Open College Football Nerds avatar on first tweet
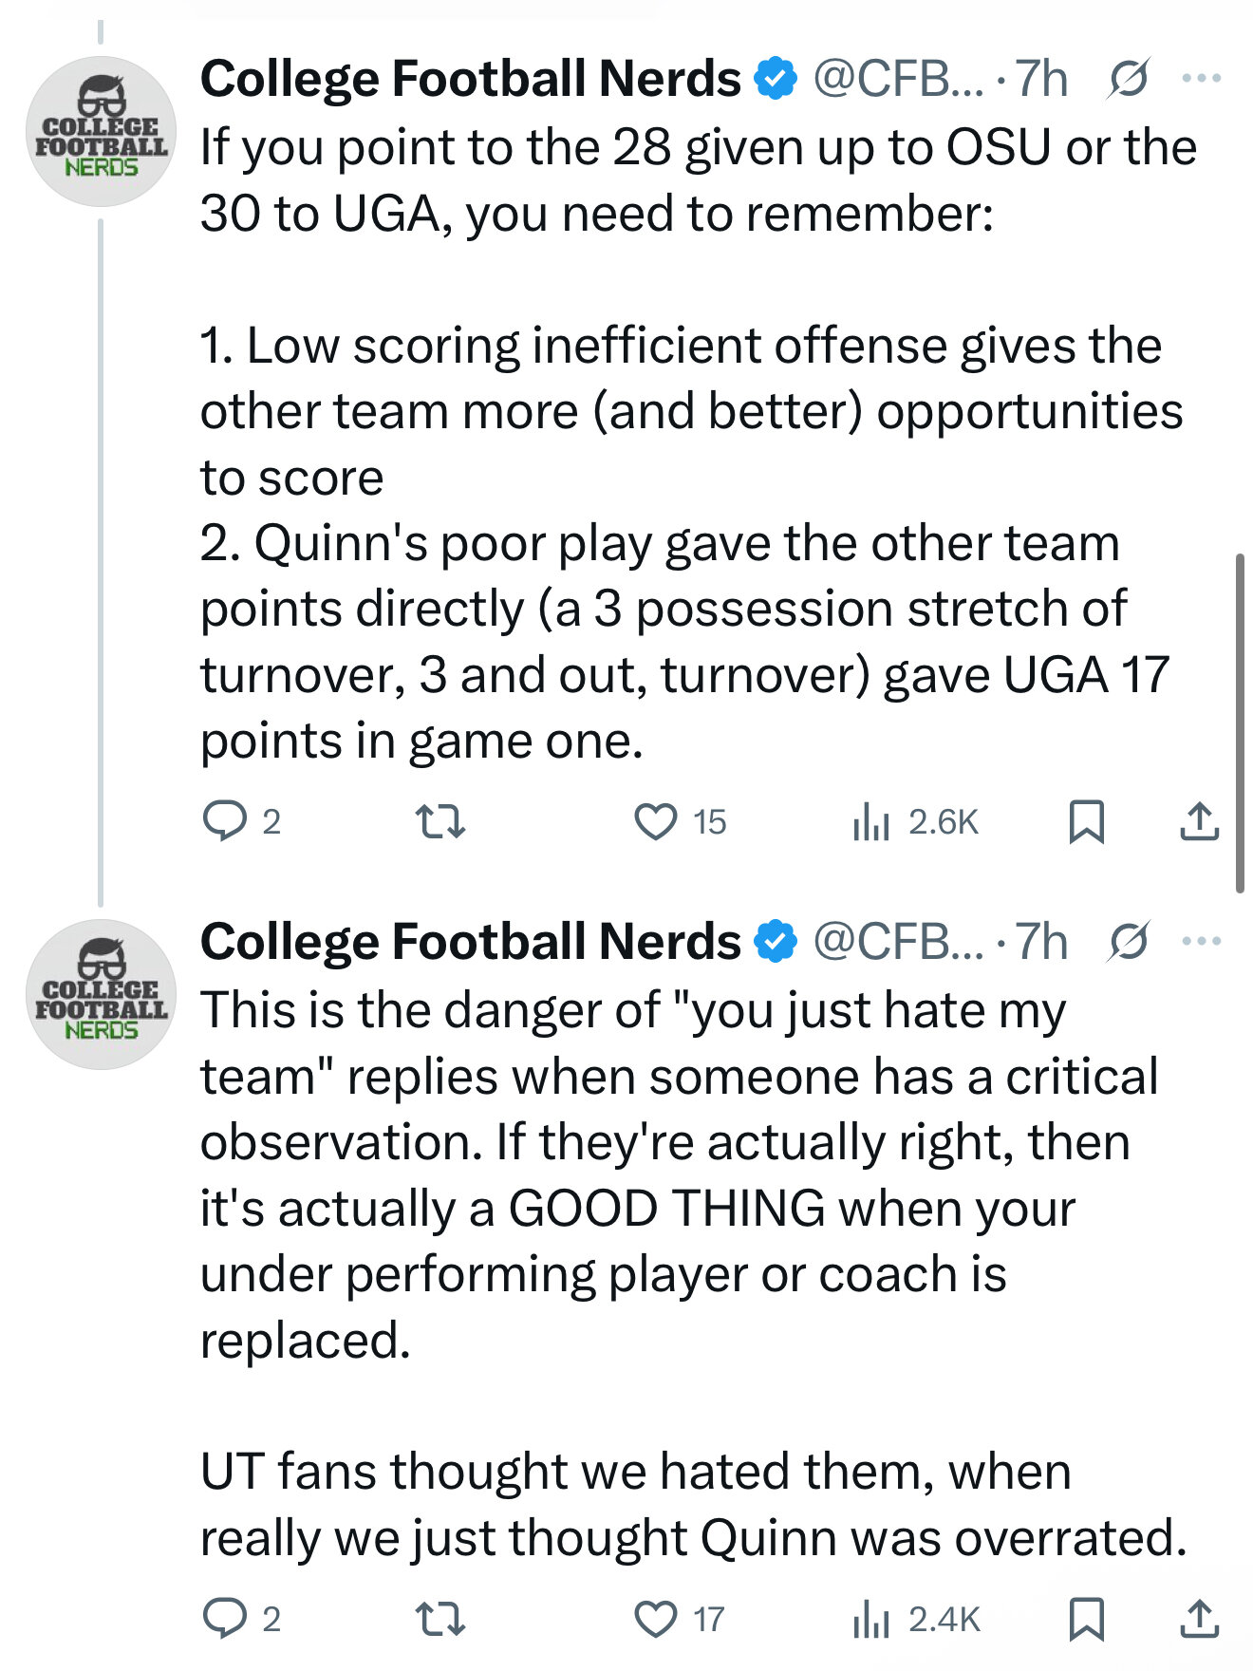 pos(101,131)
